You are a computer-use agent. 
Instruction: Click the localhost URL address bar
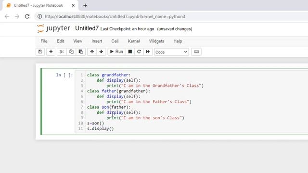pos(115,16)
